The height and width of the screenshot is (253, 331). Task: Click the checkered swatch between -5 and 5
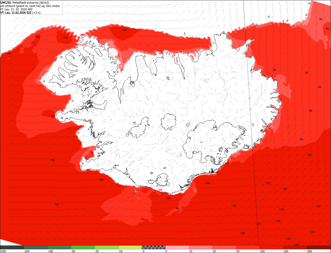click(154, 247)
